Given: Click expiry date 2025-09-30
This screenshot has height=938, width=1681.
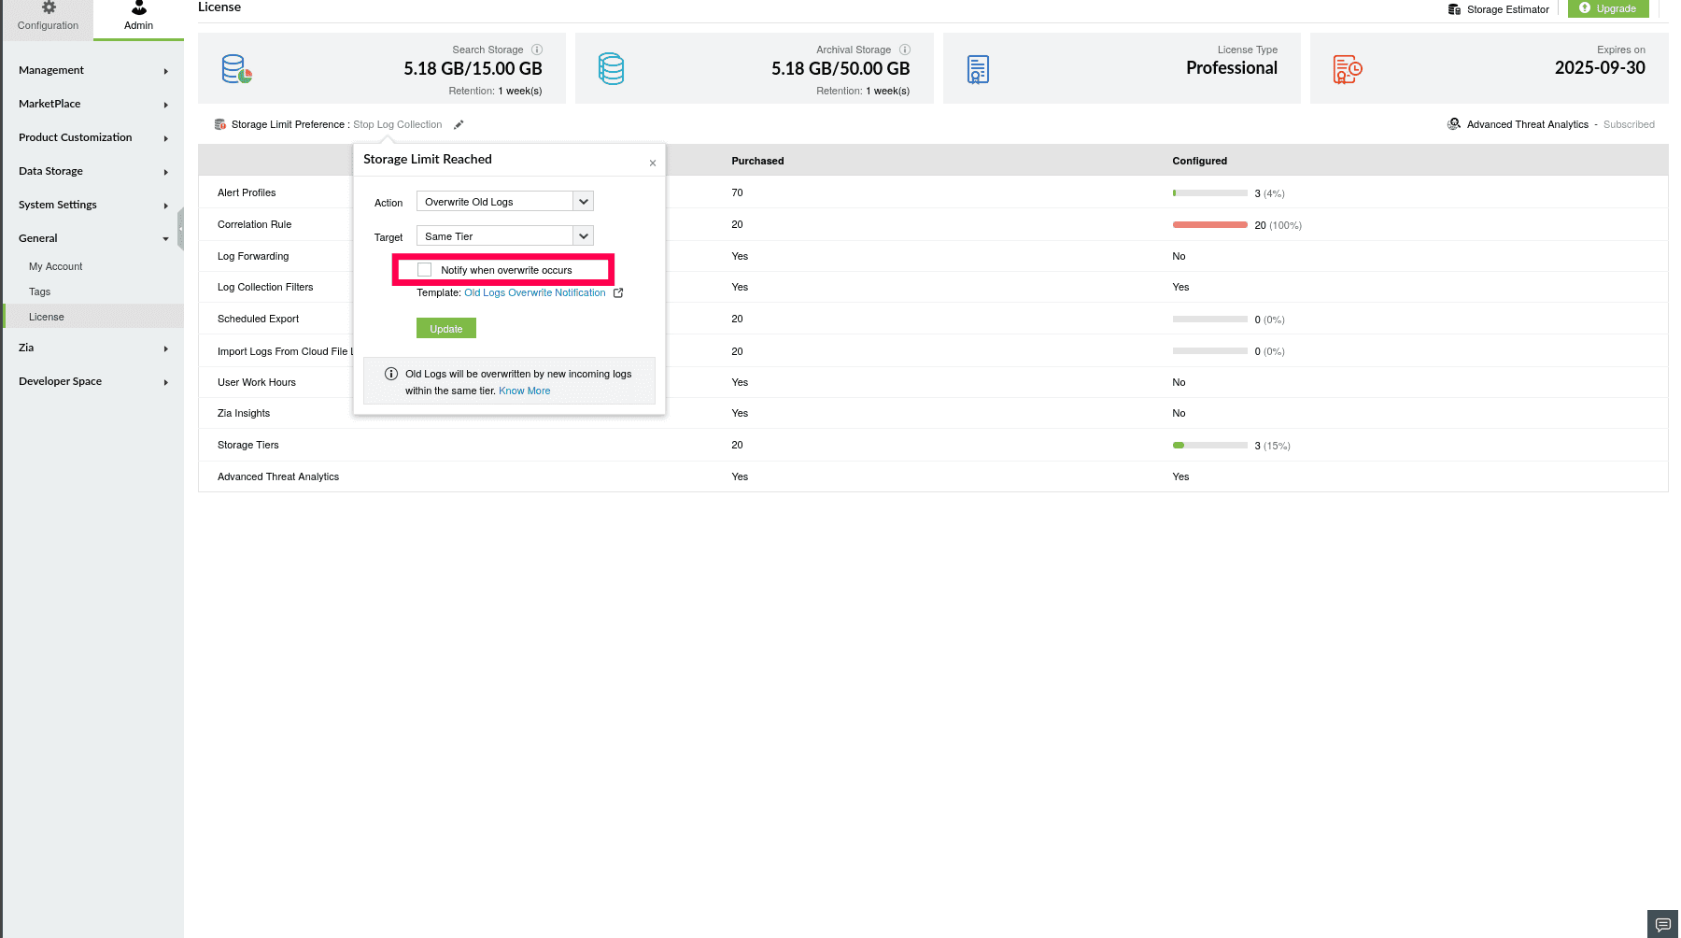Looking at the screenshot, I should [1600, 68].
